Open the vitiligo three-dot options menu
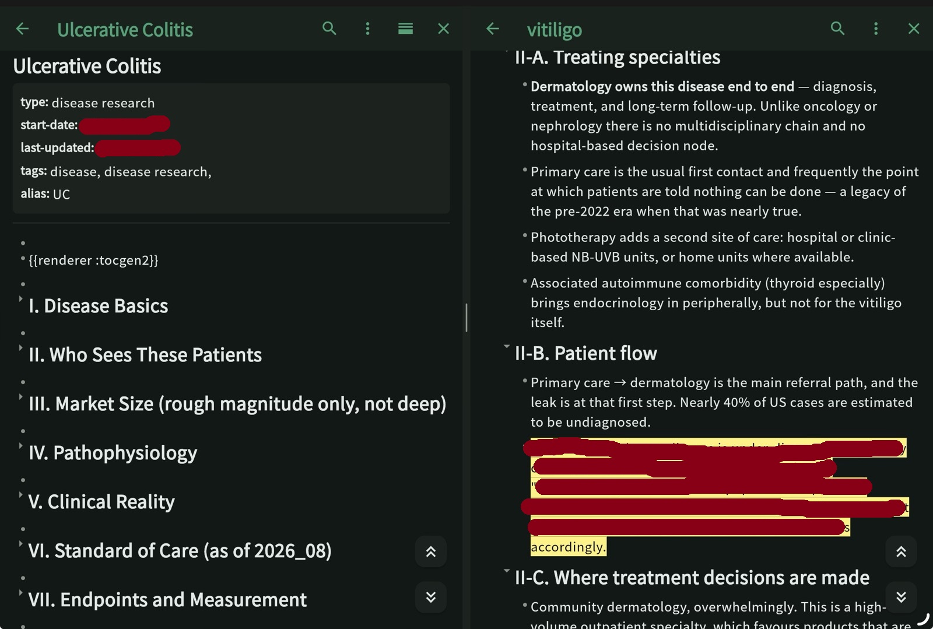933x629 pixels. tap(875, 29)
